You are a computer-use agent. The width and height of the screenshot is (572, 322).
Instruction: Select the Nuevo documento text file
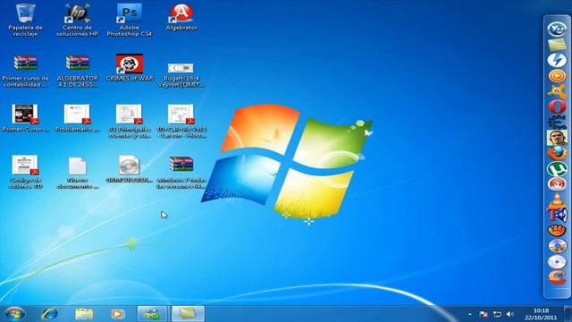coord(78,173)
